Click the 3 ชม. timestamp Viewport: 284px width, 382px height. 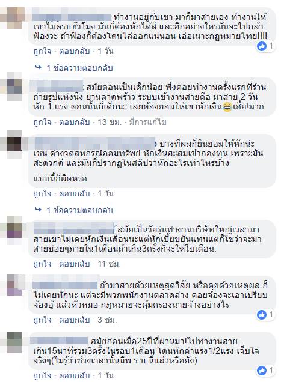107,320
